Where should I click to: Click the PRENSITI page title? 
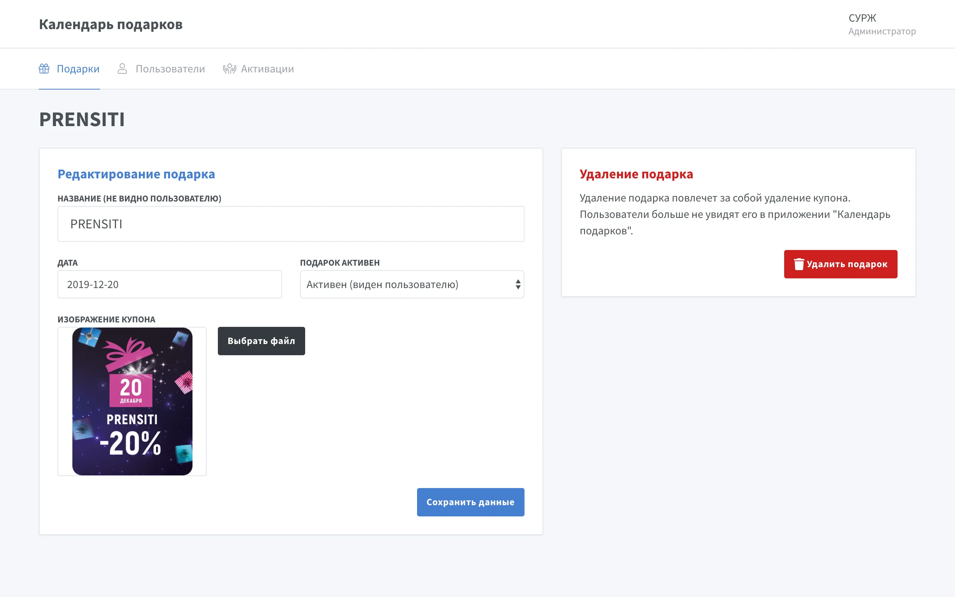click(x=82, y=119)
